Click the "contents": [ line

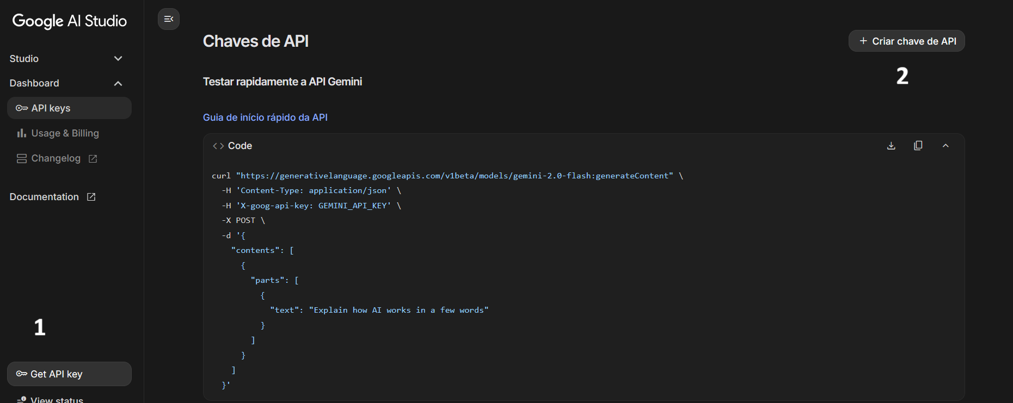tap(263, 250)
